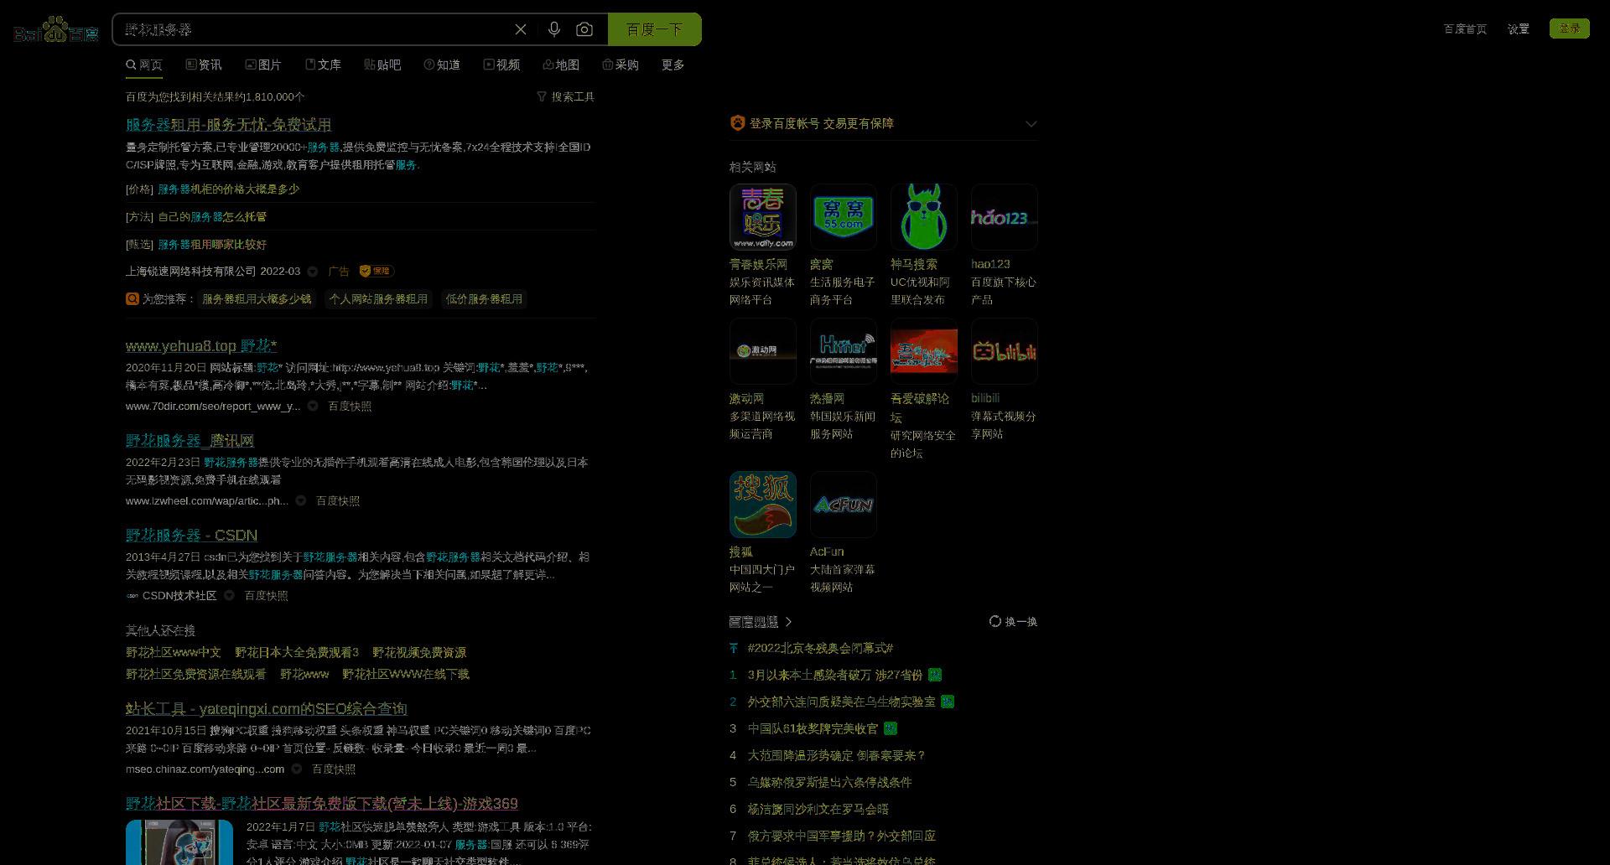Open 吾爱破解论坛 site icon
Screen dimensions: 1610x865
(923, 351)
